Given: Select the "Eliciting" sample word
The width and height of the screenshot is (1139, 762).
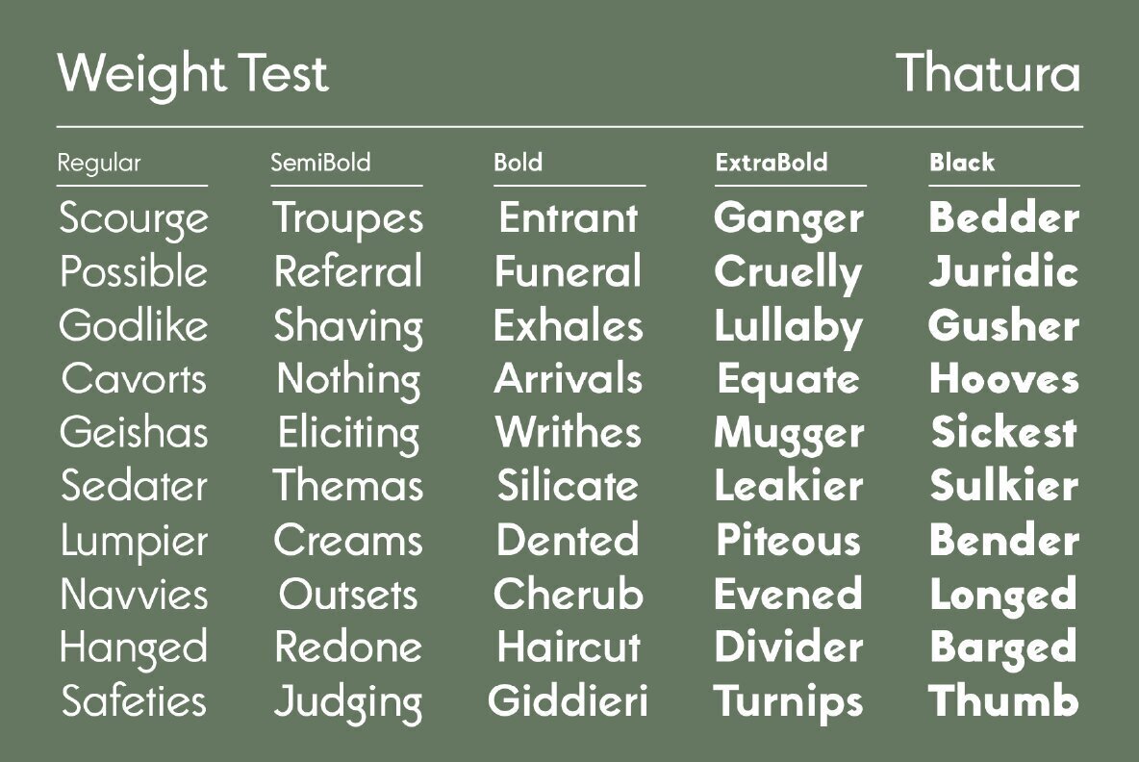Looking at the screenshot, I should [x=348, y=434].
